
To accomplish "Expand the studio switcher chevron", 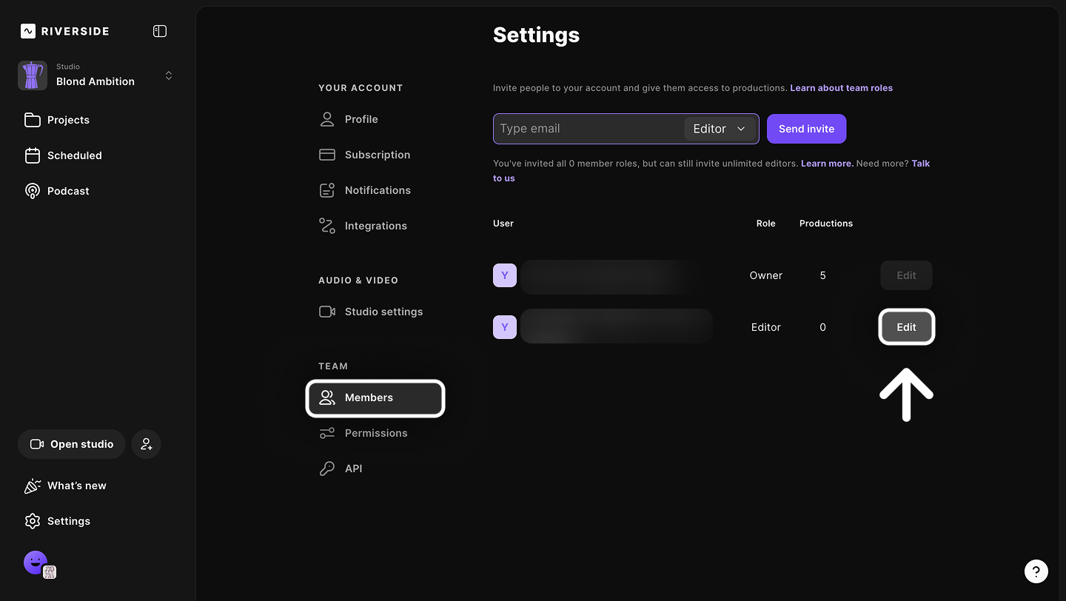I will [x=169, y=75].
